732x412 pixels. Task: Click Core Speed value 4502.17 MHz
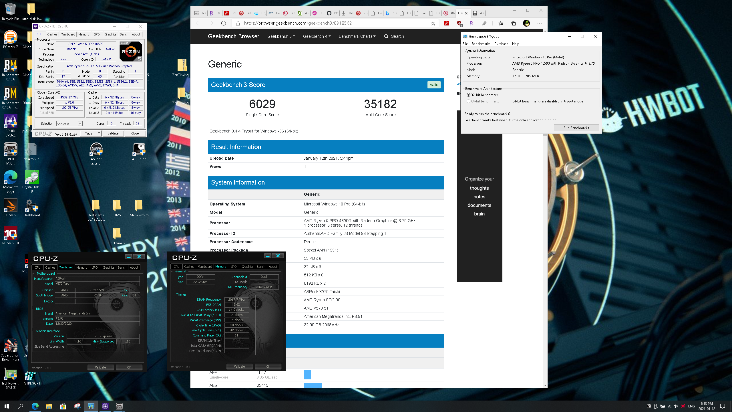coord(69,97)
